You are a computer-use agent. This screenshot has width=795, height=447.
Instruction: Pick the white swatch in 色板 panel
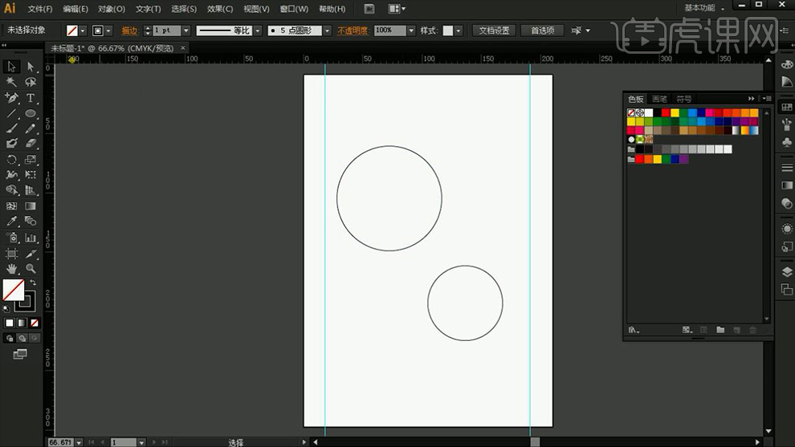pos(649,113)
